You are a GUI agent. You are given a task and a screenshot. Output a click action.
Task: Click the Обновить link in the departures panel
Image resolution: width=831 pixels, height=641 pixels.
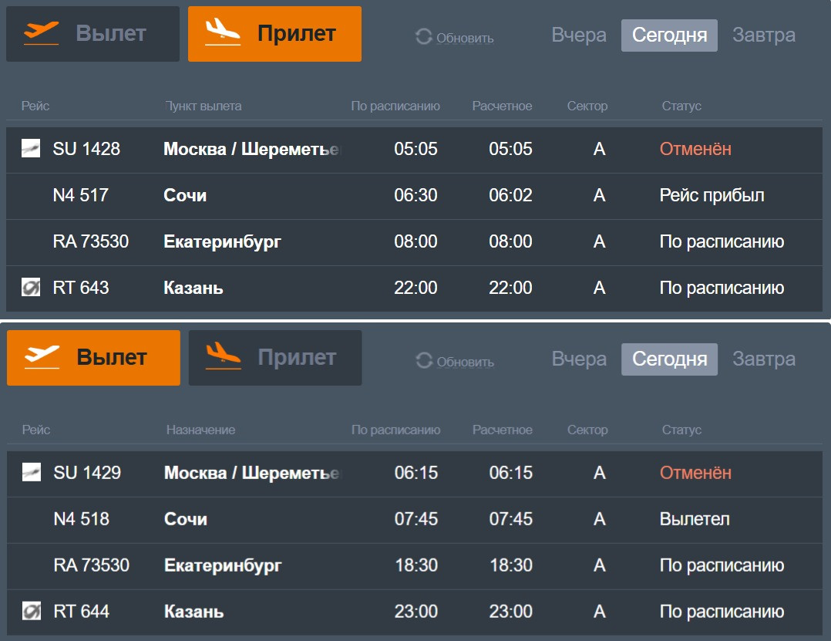tap(465, 362)
